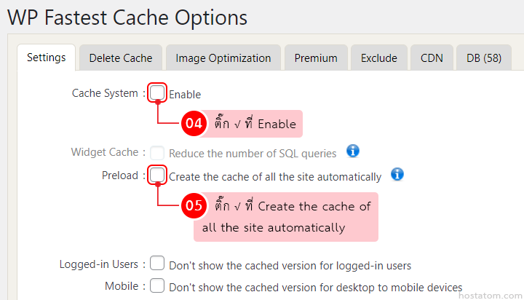
Task: Tick the Preload checkbox
Action: coord(157,175)
